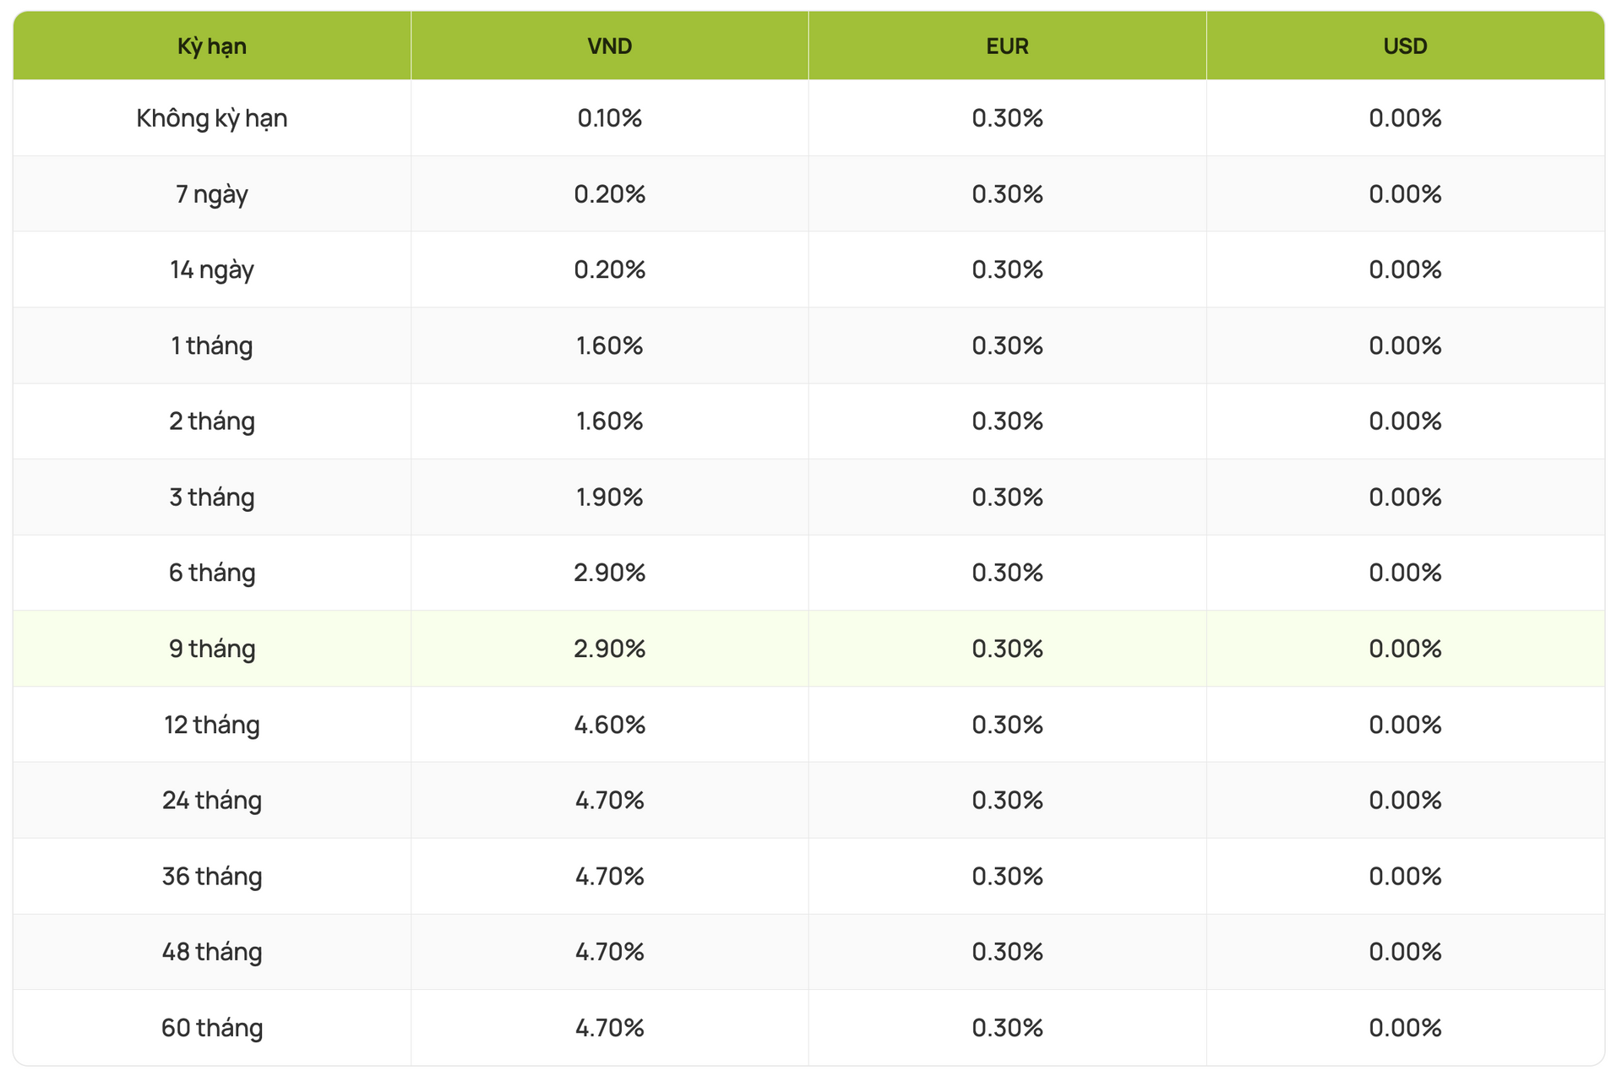Screen dimensions: 1622x1076
Task: Click the 14 ngày term cell
Action: coord(212,269)
